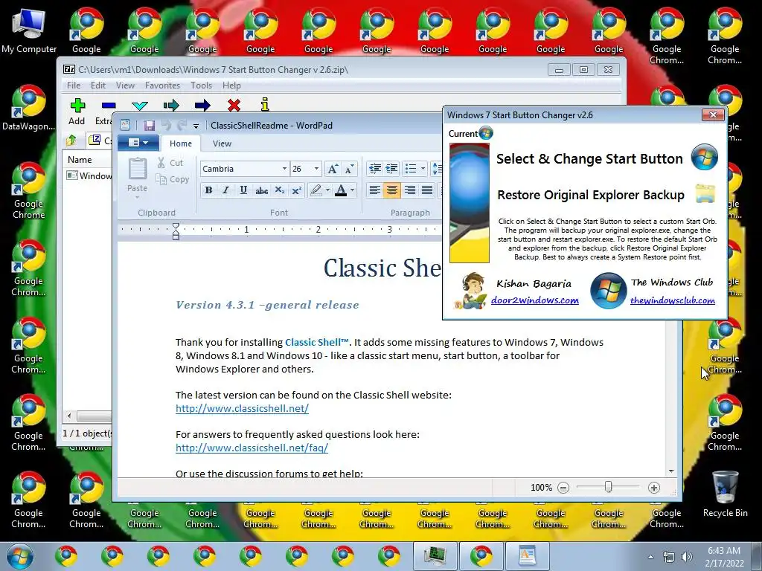Expand the text highlight color arrow
Viewport: 762px width, 571px height.
[327, 190]
